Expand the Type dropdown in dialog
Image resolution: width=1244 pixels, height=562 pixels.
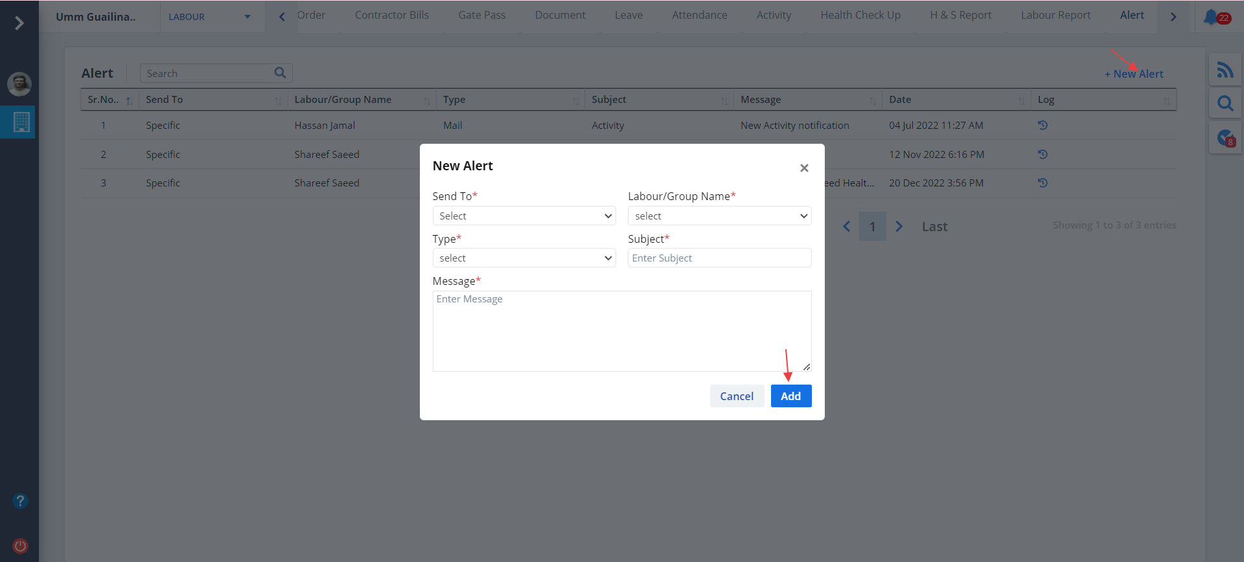tap(524, 258)
